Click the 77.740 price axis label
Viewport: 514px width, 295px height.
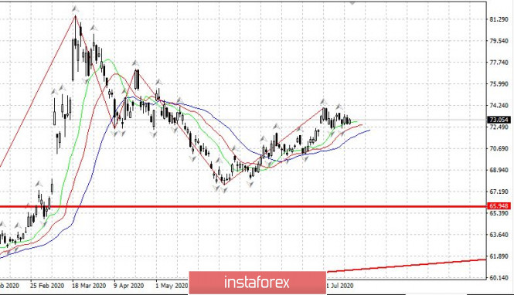tap(499, 63)
